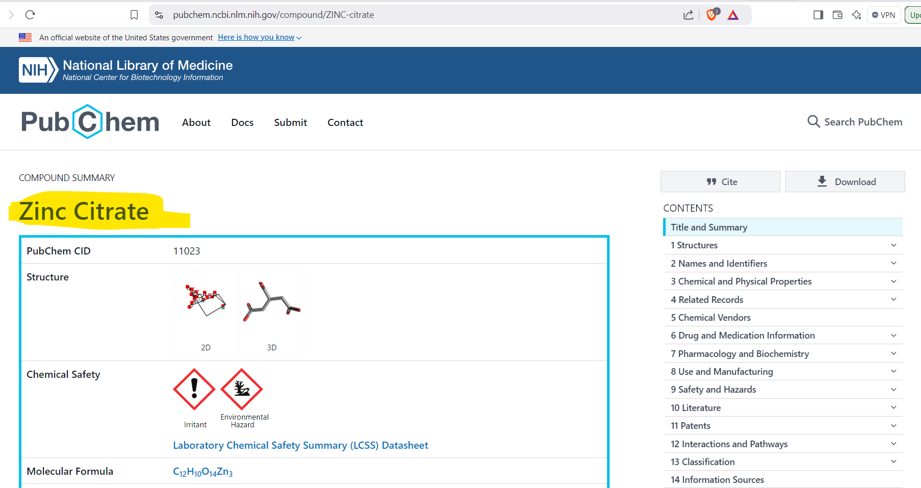Select Title and Summary in contents
The image size is (921, 488).
783,227
